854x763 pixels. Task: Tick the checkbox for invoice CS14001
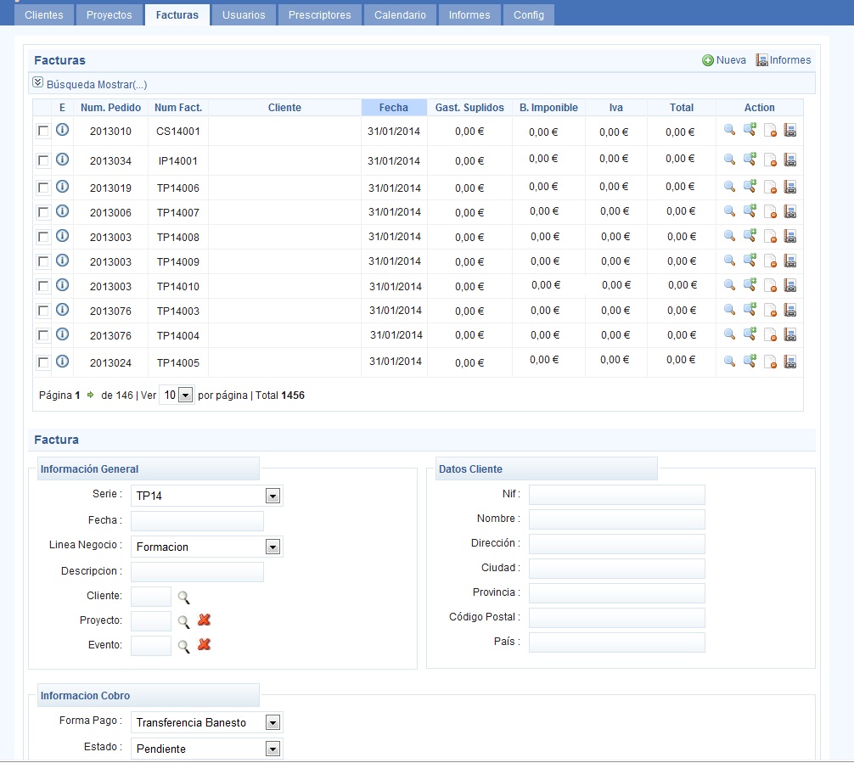coord(43,131)
